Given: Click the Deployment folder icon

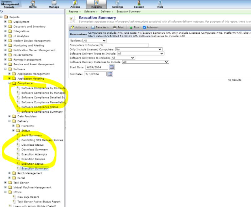Looking at the screenshot, I should coord(10,21).
